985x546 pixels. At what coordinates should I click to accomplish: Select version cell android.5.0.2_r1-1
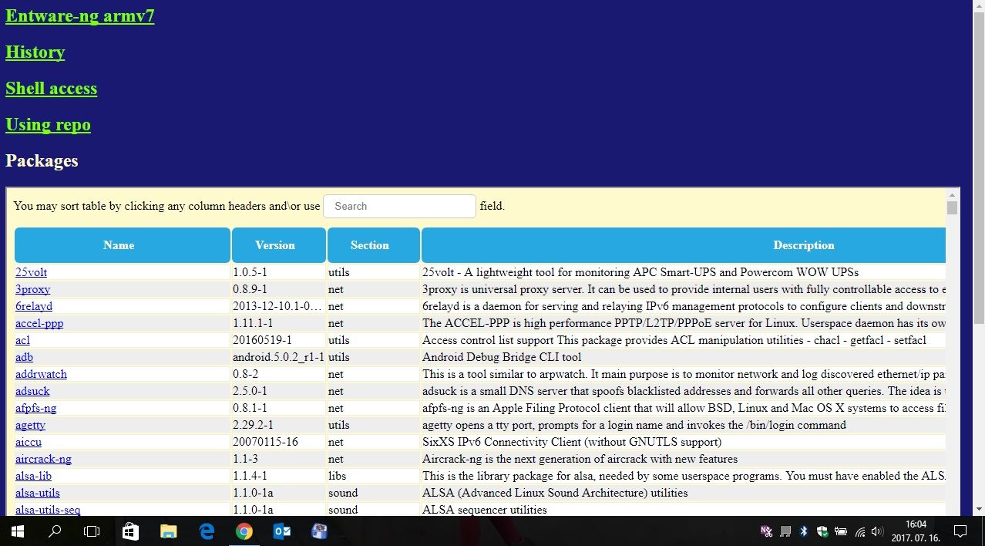click(x=278, y=357)
